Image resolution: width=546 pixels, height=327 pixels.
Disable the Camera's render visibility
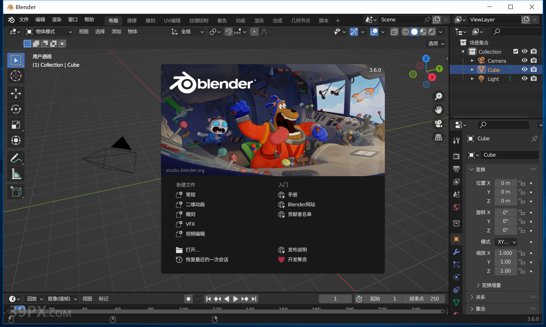(x=534, y=60)
